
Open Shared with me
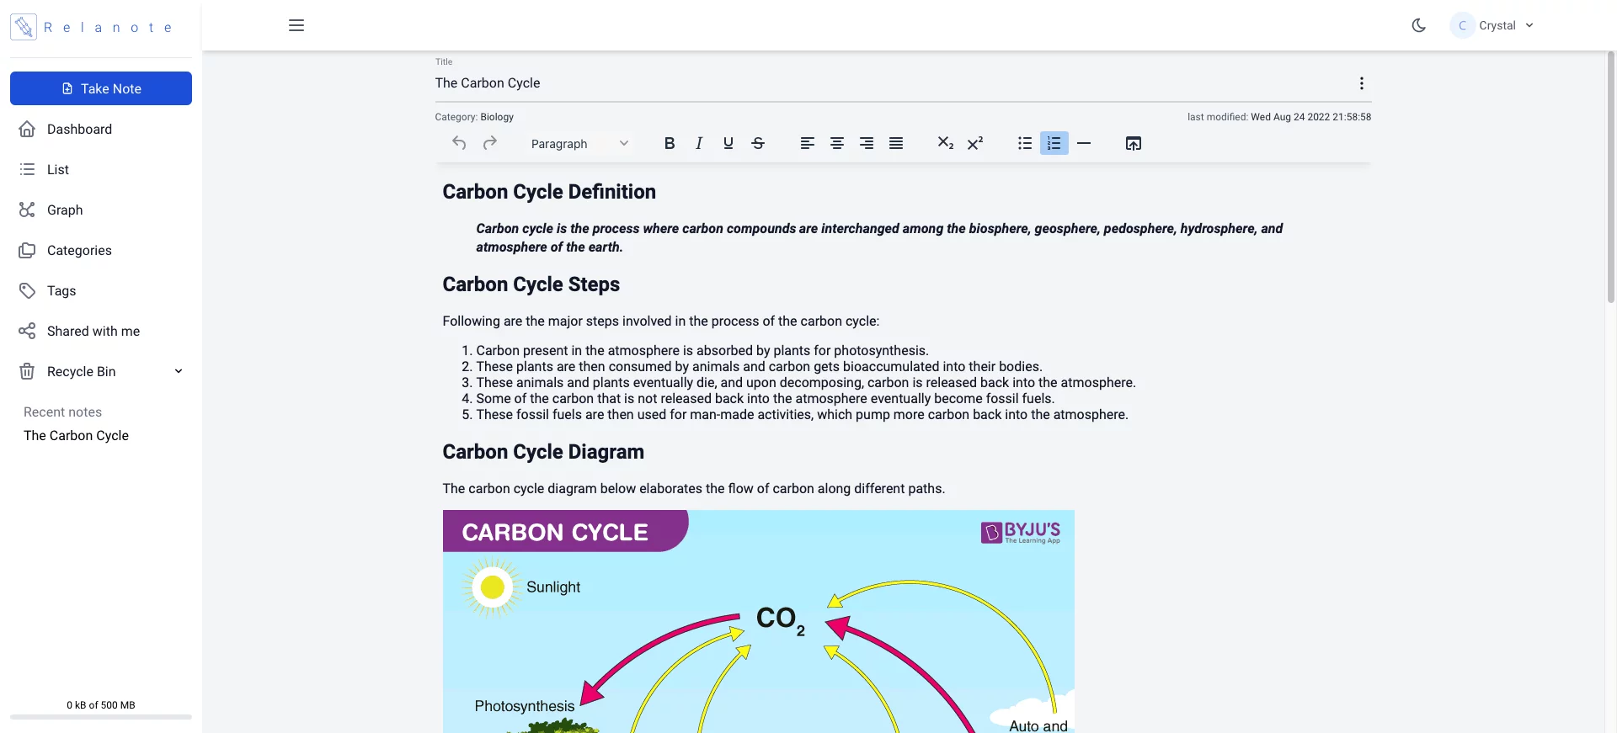click(101, 331)
